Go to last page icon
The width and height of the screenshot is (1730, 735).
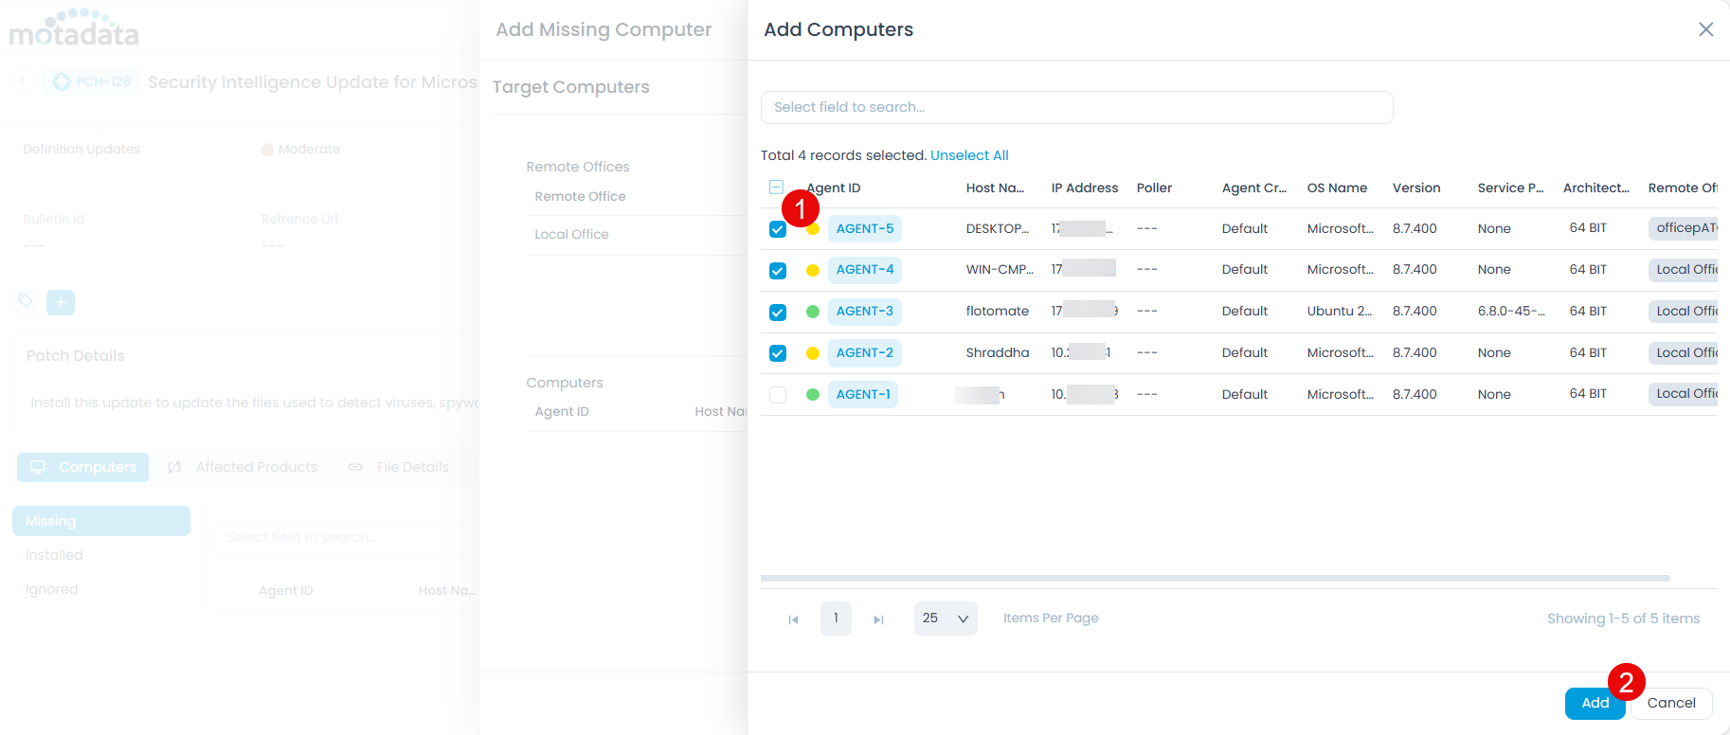pyautogui.click(x=878, y=619)
